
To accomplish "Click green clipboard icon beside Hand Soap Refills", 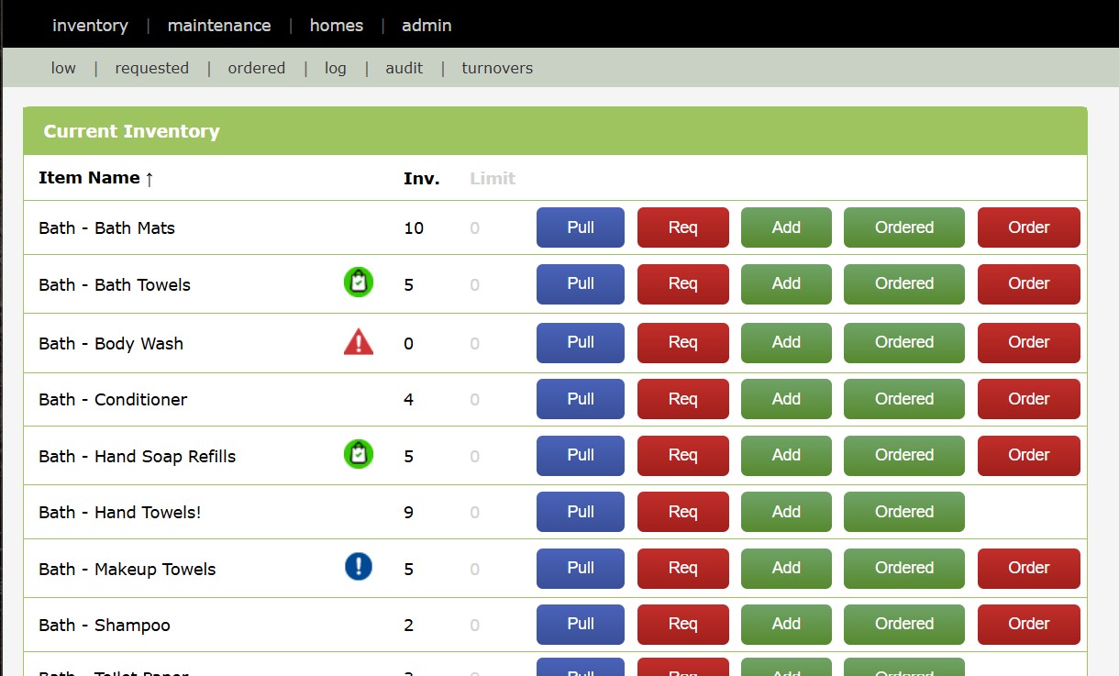I will click(359, 454).
